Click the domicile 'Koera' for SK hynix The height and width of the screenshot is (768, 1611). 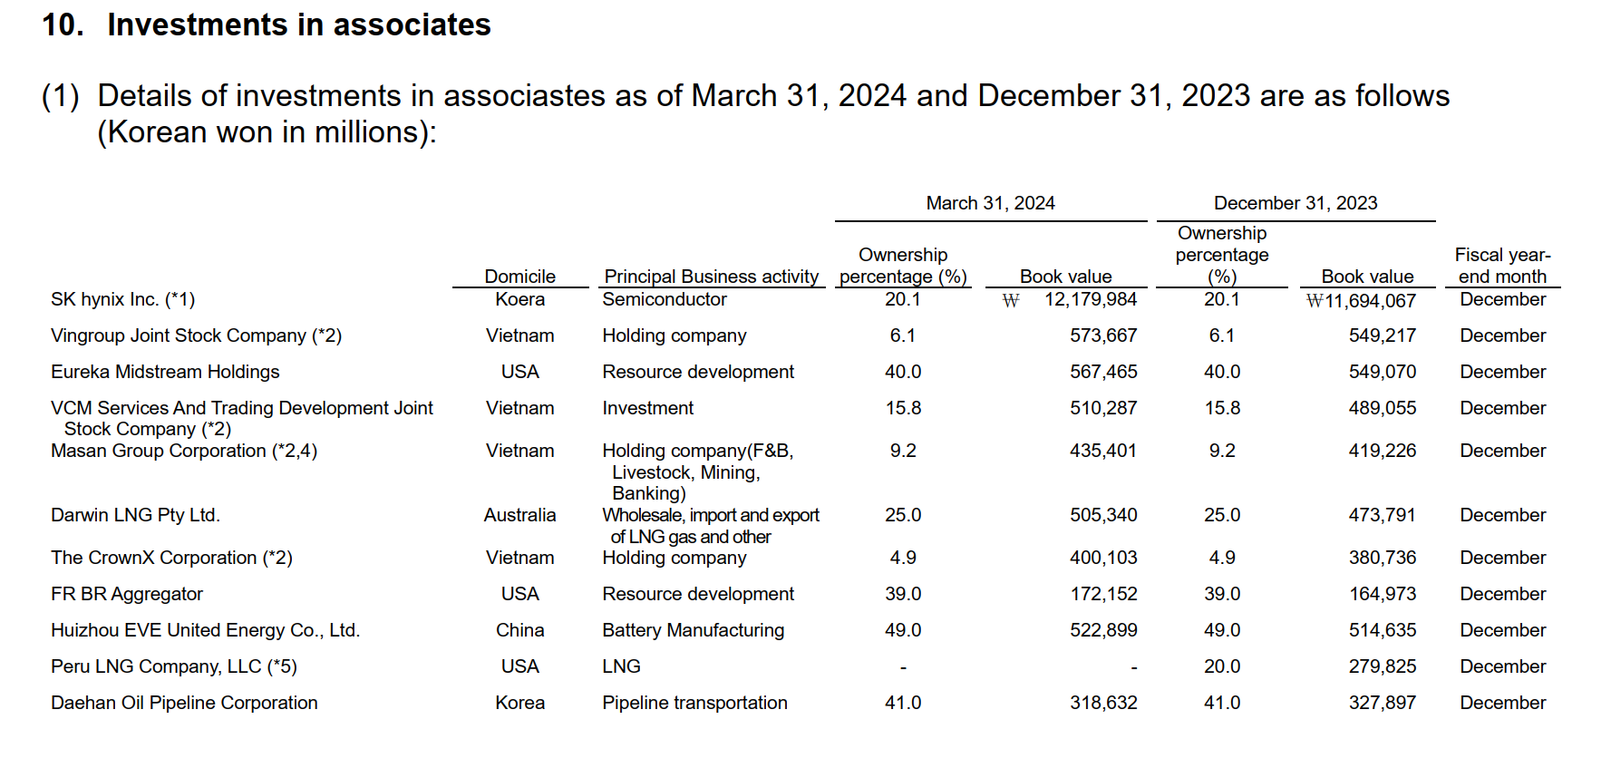click(x=519, y=299)
